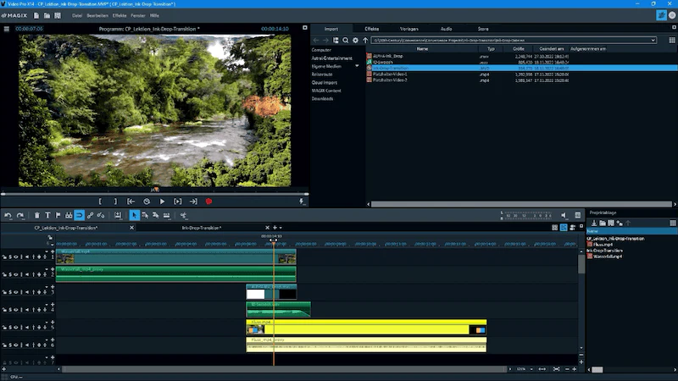The image size is (678, 381).
Task: Toggle eye visibility on track 4
Action: point(15,310)
